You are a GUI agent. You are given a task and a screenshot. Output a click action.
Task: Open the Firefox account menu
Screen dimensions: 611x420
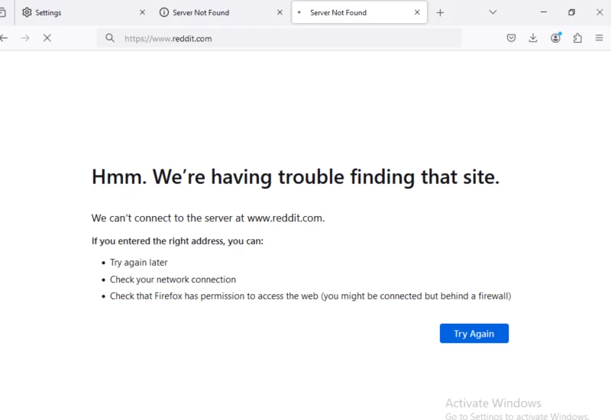556,37
